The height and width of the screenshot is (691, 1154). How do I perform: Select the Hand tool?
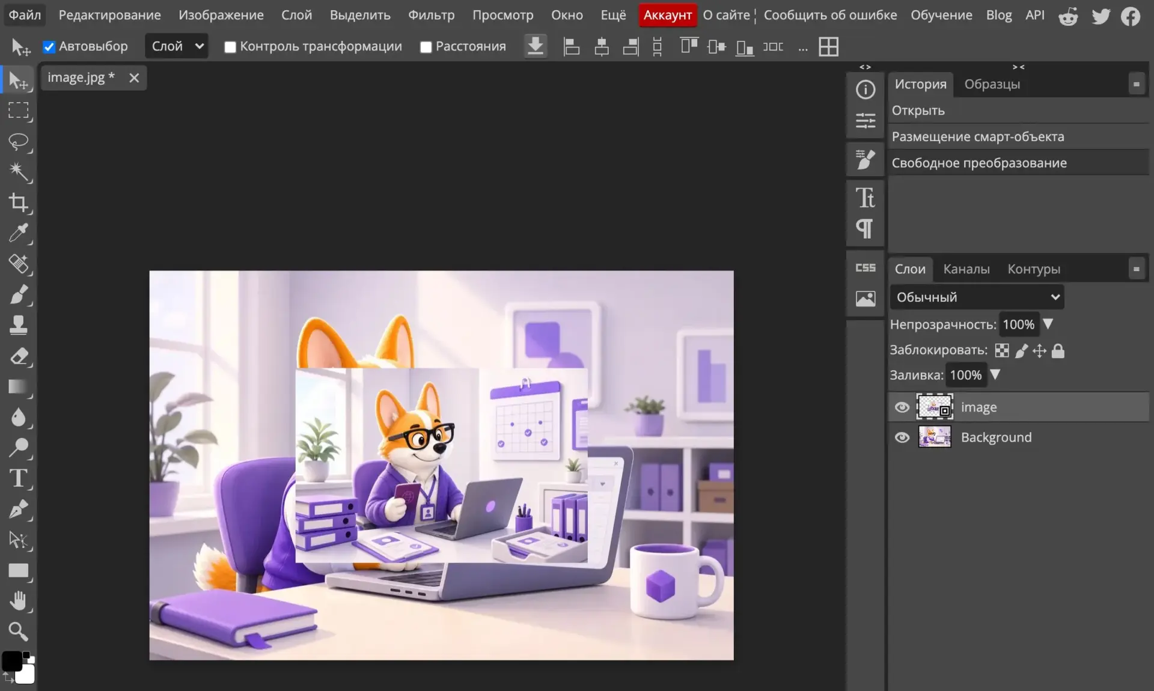click(x=19, y=601)
